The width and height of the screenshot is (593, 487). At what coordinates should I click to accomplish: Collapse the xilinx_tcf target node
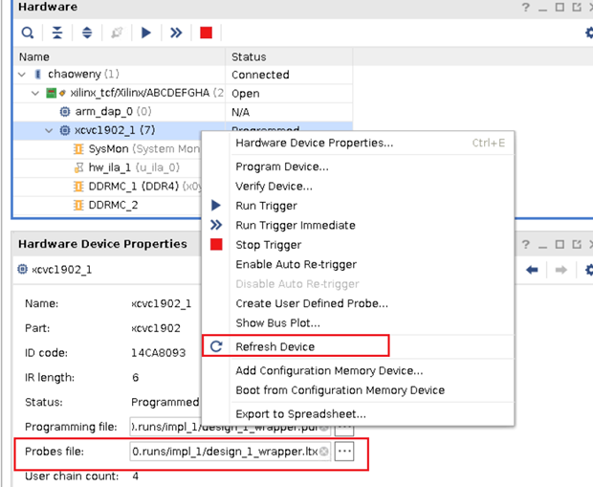click(x=35, y=94)
